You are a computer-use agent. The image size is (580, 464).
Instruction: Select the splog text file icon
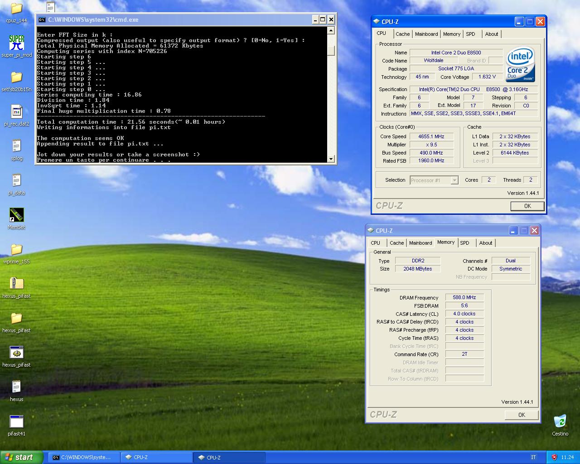tap(16, 146)
